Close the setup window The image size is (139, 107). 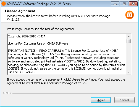tap(133, 4)
